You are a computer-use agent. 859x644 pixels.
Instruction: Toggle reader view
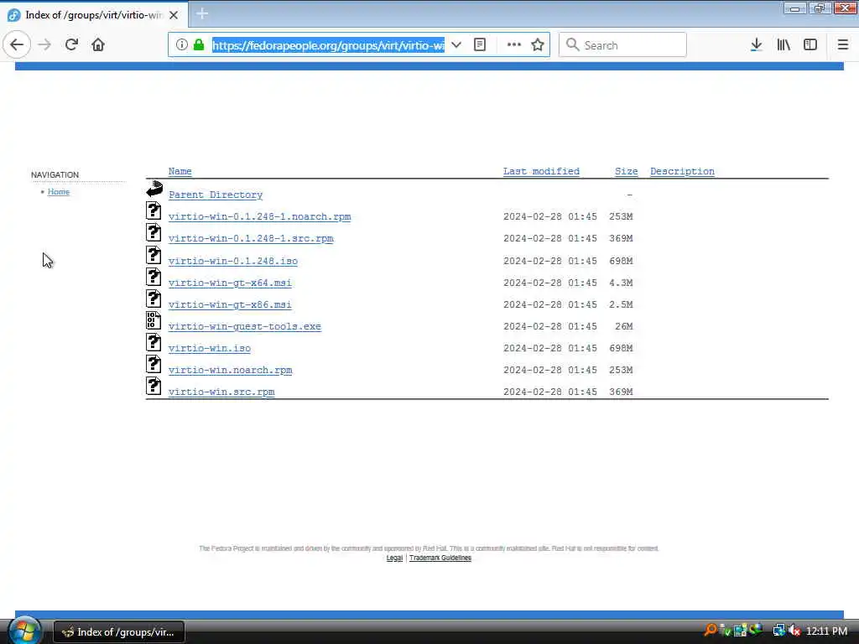(x=480, y=45)
